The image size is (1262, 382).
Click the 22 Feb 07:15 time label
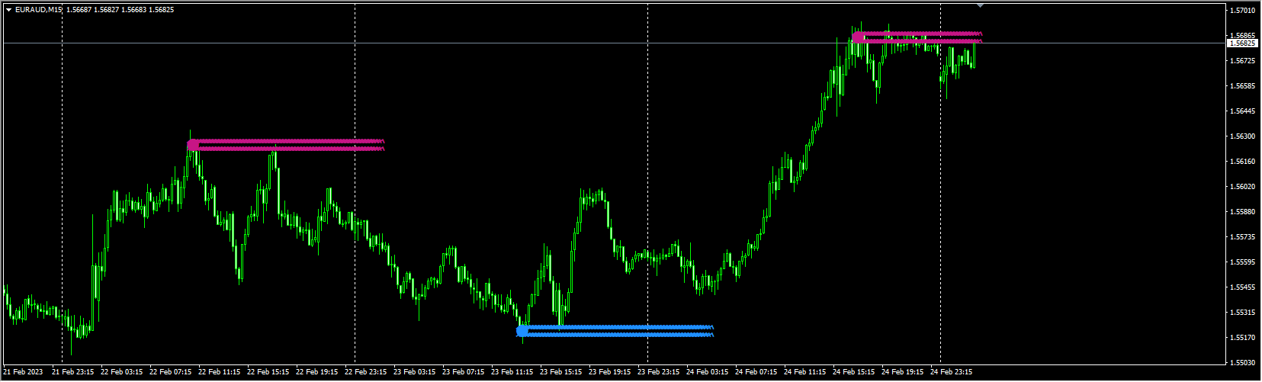(171, 372)
